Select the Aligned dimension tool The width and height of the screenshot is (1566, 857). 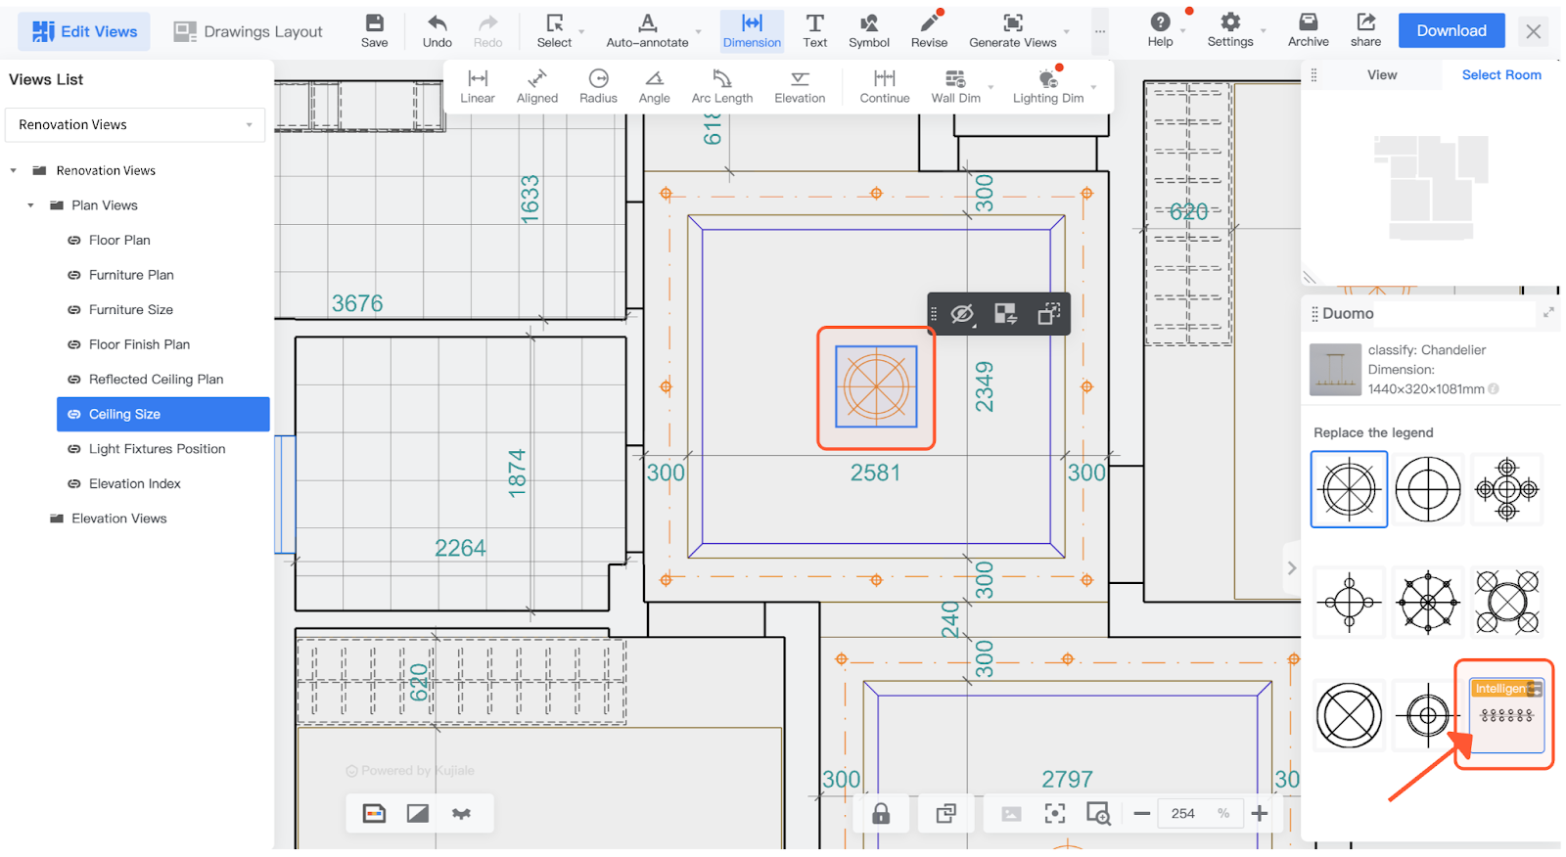[x=537, y=86]
